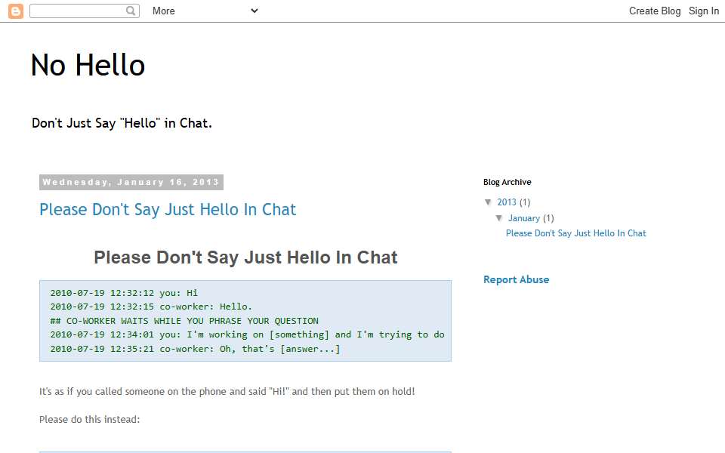This screenshot has height=453, width=725.
Task: Click the No Hello blog title
Action: coord(88,65)
